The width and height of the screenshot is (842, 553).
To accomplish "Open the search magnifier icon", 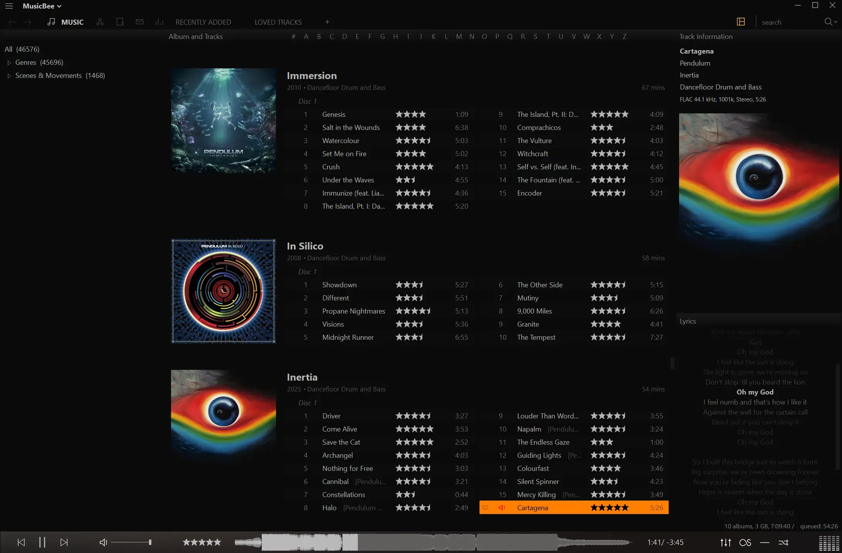I will (829, 22).
